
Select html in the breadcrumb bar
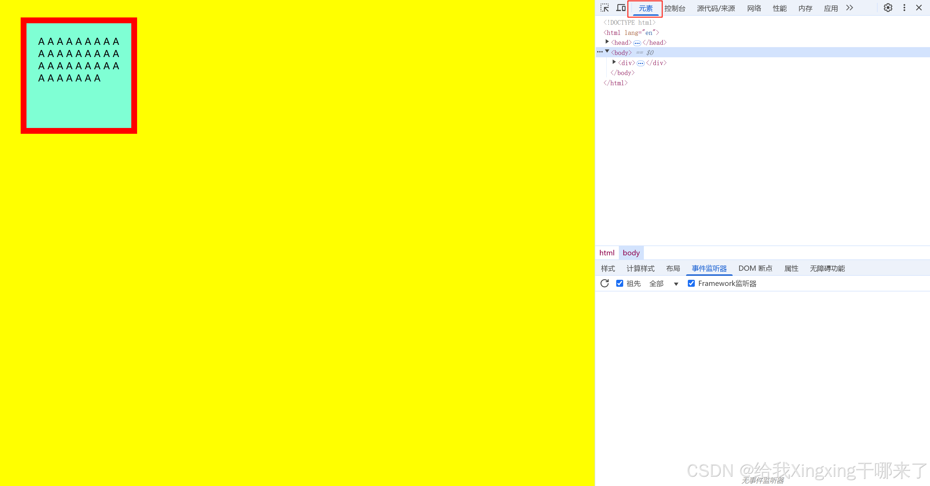point(607,253)
